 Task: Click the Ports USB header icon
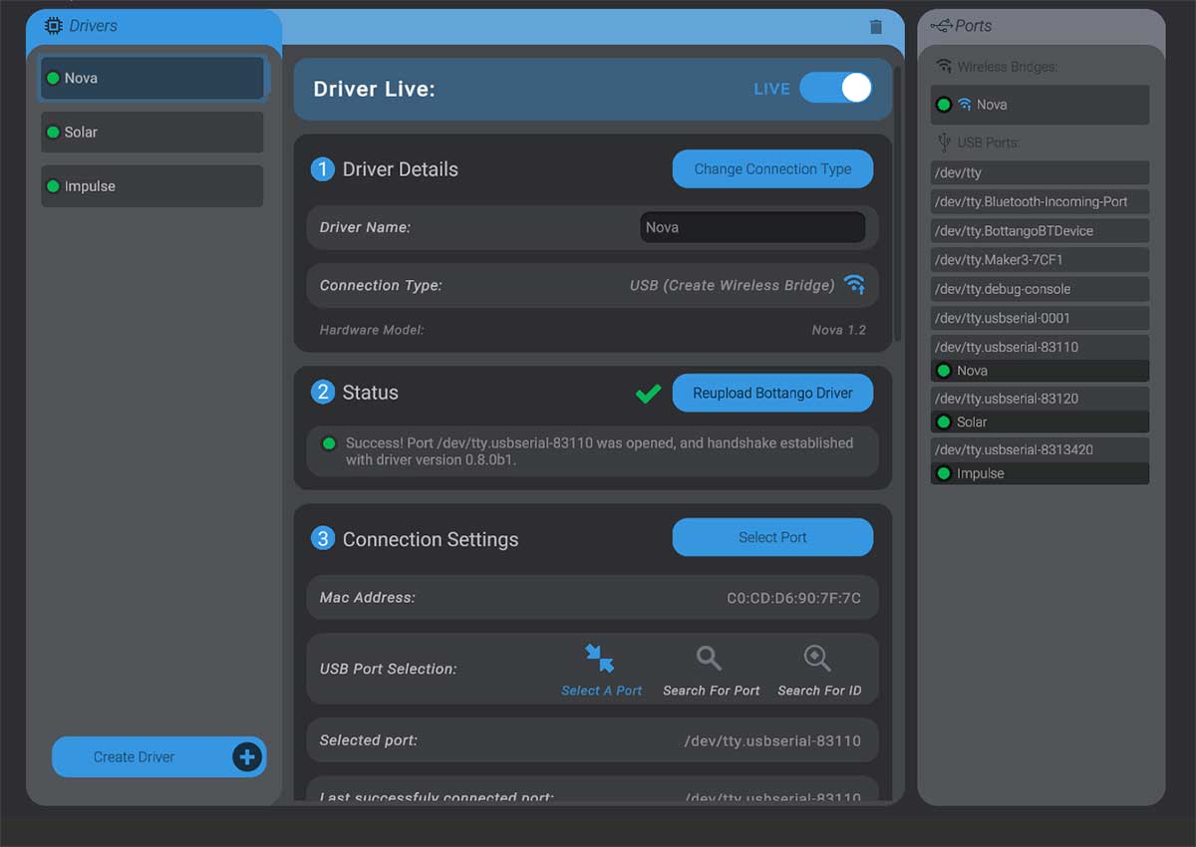[941, 26]
